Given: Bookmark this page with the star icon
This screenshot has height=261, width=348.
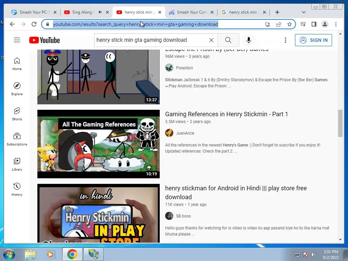Looking at the screenshot, I should pyautogui.click(x=290, y=24).
